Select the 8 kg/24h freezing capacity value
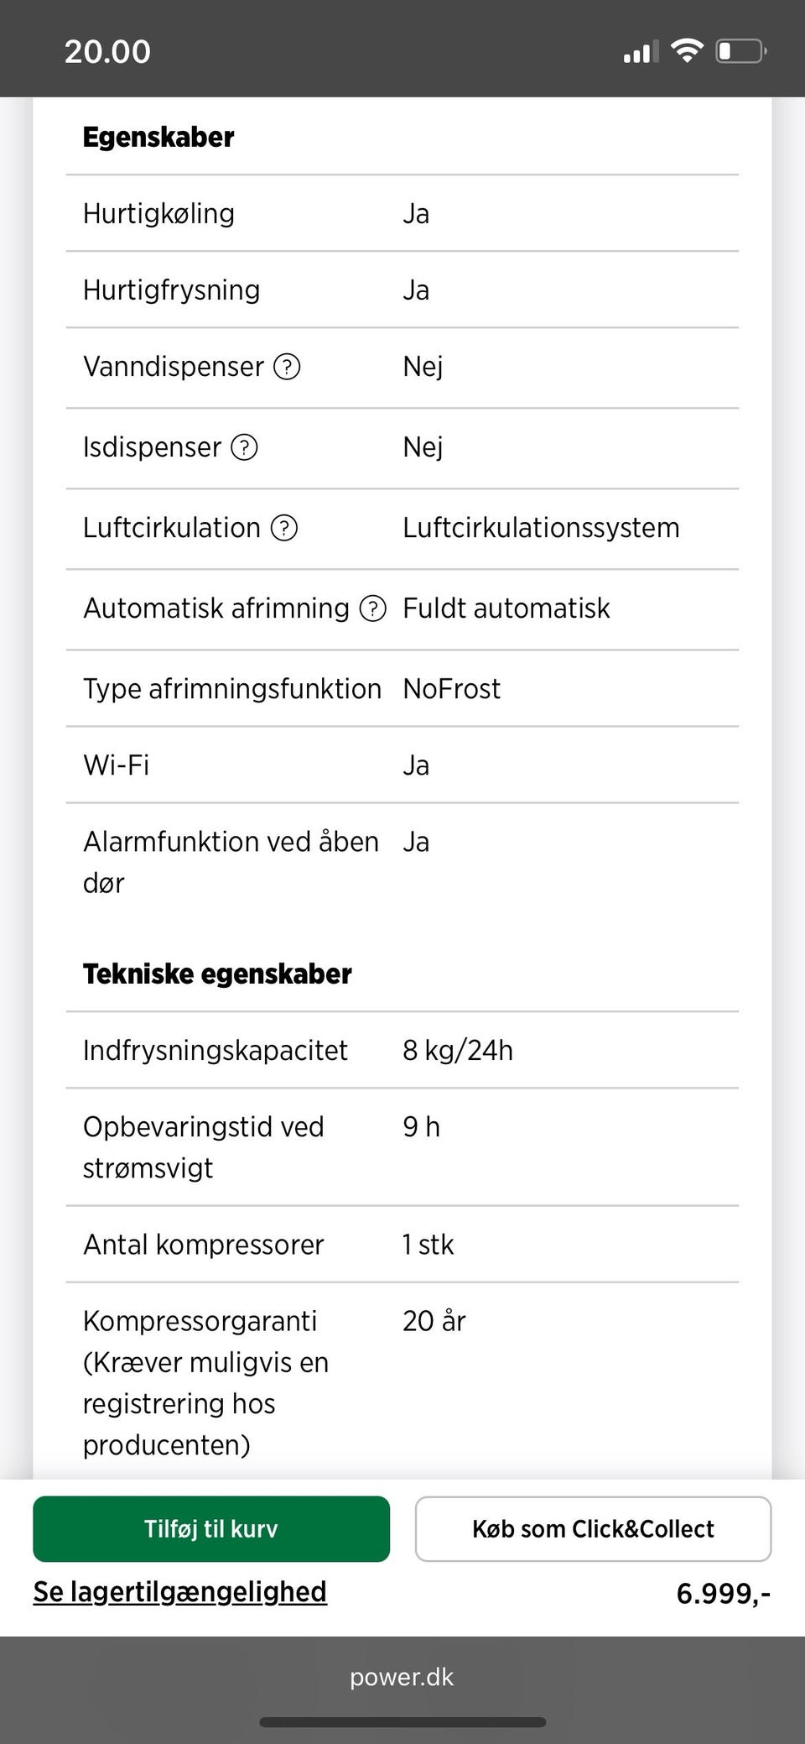805x1744 pixels. point(458,1050)
